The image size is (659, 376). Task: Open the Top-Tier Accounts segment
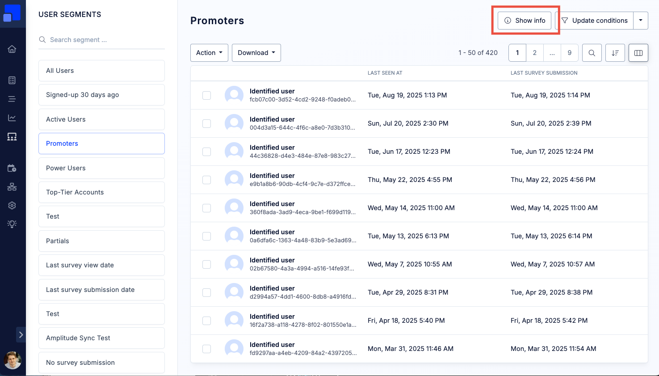click(x=101, y=192)
